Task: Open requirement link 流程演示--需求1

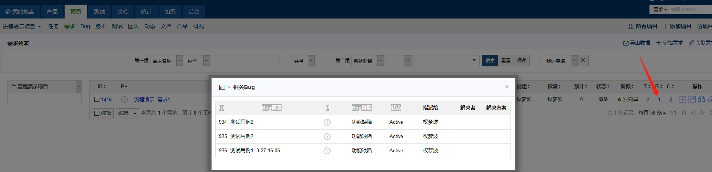Action: pos(152,99)
